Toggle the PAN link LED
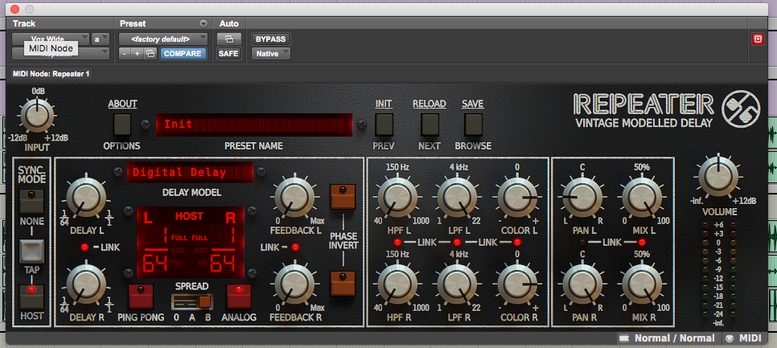 [x=582, y=242]
